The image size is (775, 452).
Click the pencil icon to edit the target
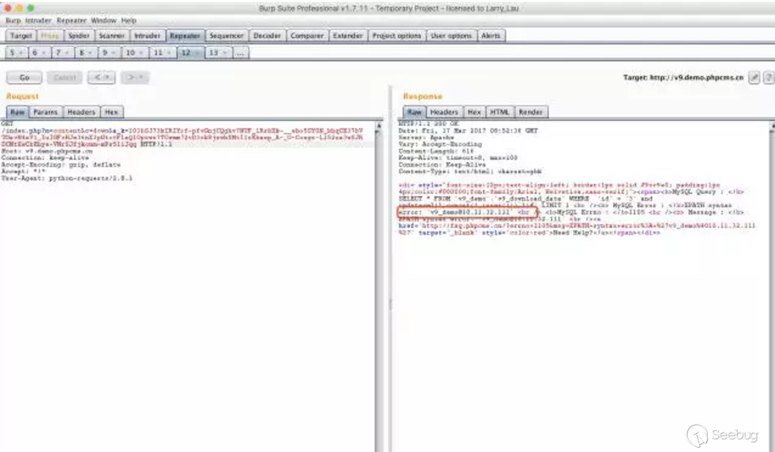coord(754,78)
